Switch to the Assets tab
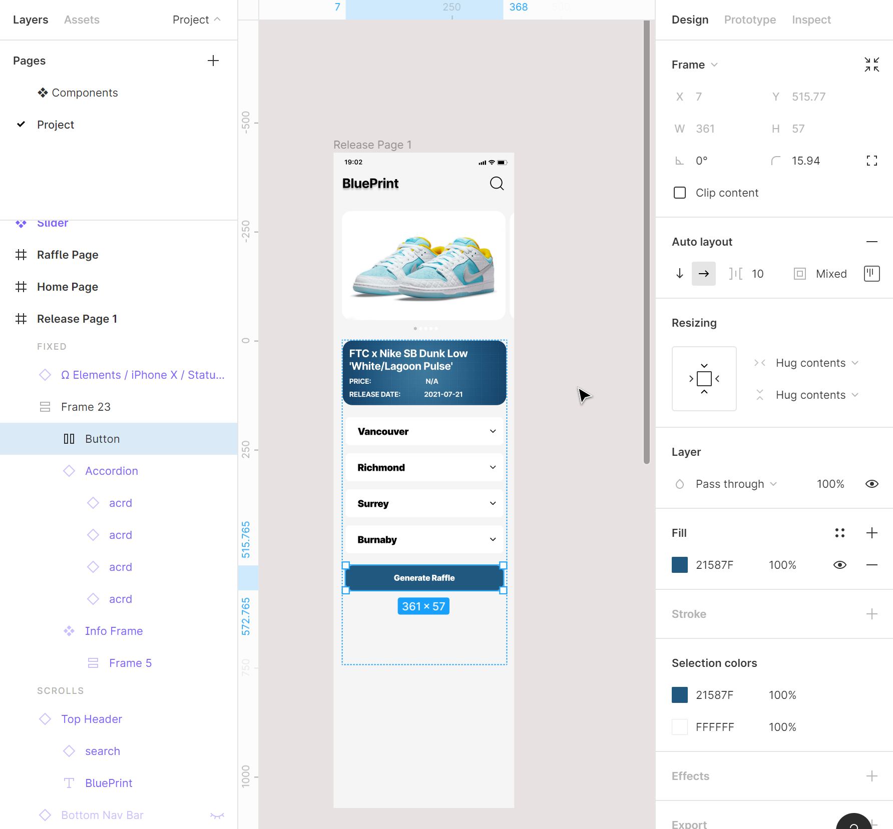The height and width of the screenshot is (829, 893). tap(82, 20)
